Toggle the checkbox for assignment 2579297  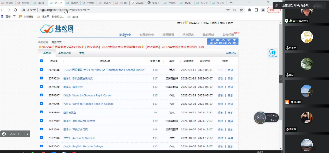pos(41,95)
